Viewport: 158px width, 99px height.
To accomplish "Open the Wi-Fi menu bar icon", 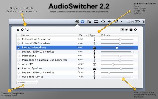I will pos(116,22).
